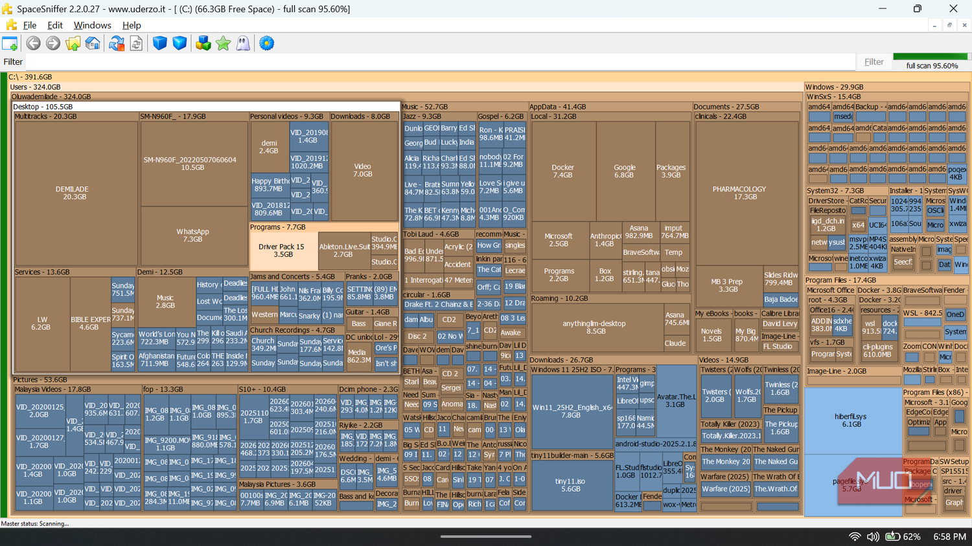Viewport: 972px width, 546px height.
Task: Select the SM-N960F_20220507060604 10.5GB block
Action: [x=193, y=164]
